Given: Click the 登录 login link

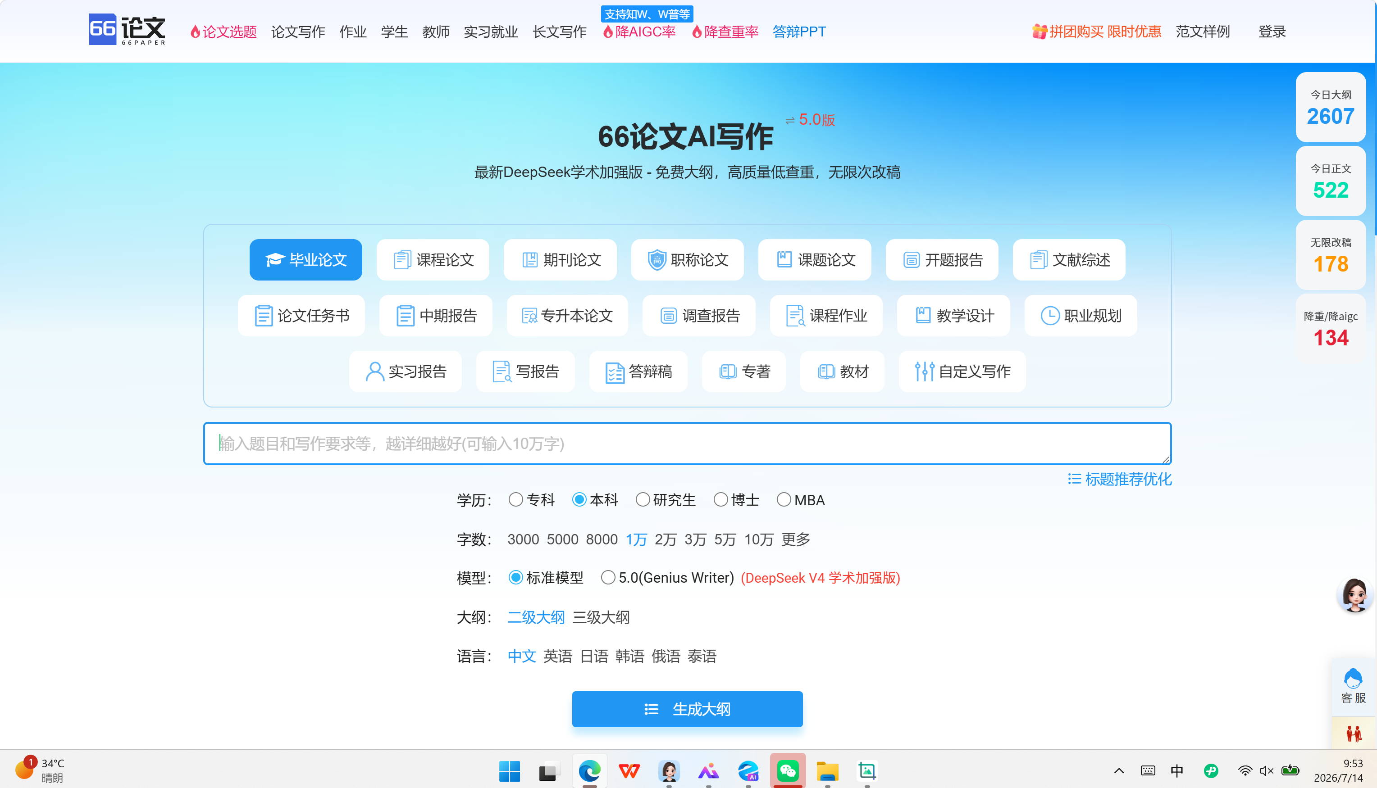Looking at the screenshot, I should [x=1272, y=32].
